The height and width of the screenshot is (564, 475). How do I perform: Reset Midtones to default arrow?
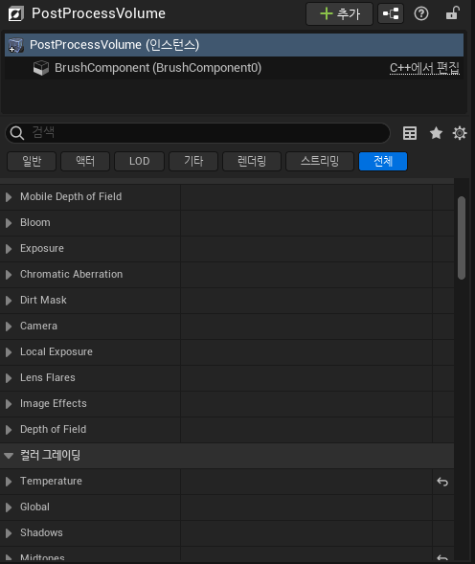(442, 558)
